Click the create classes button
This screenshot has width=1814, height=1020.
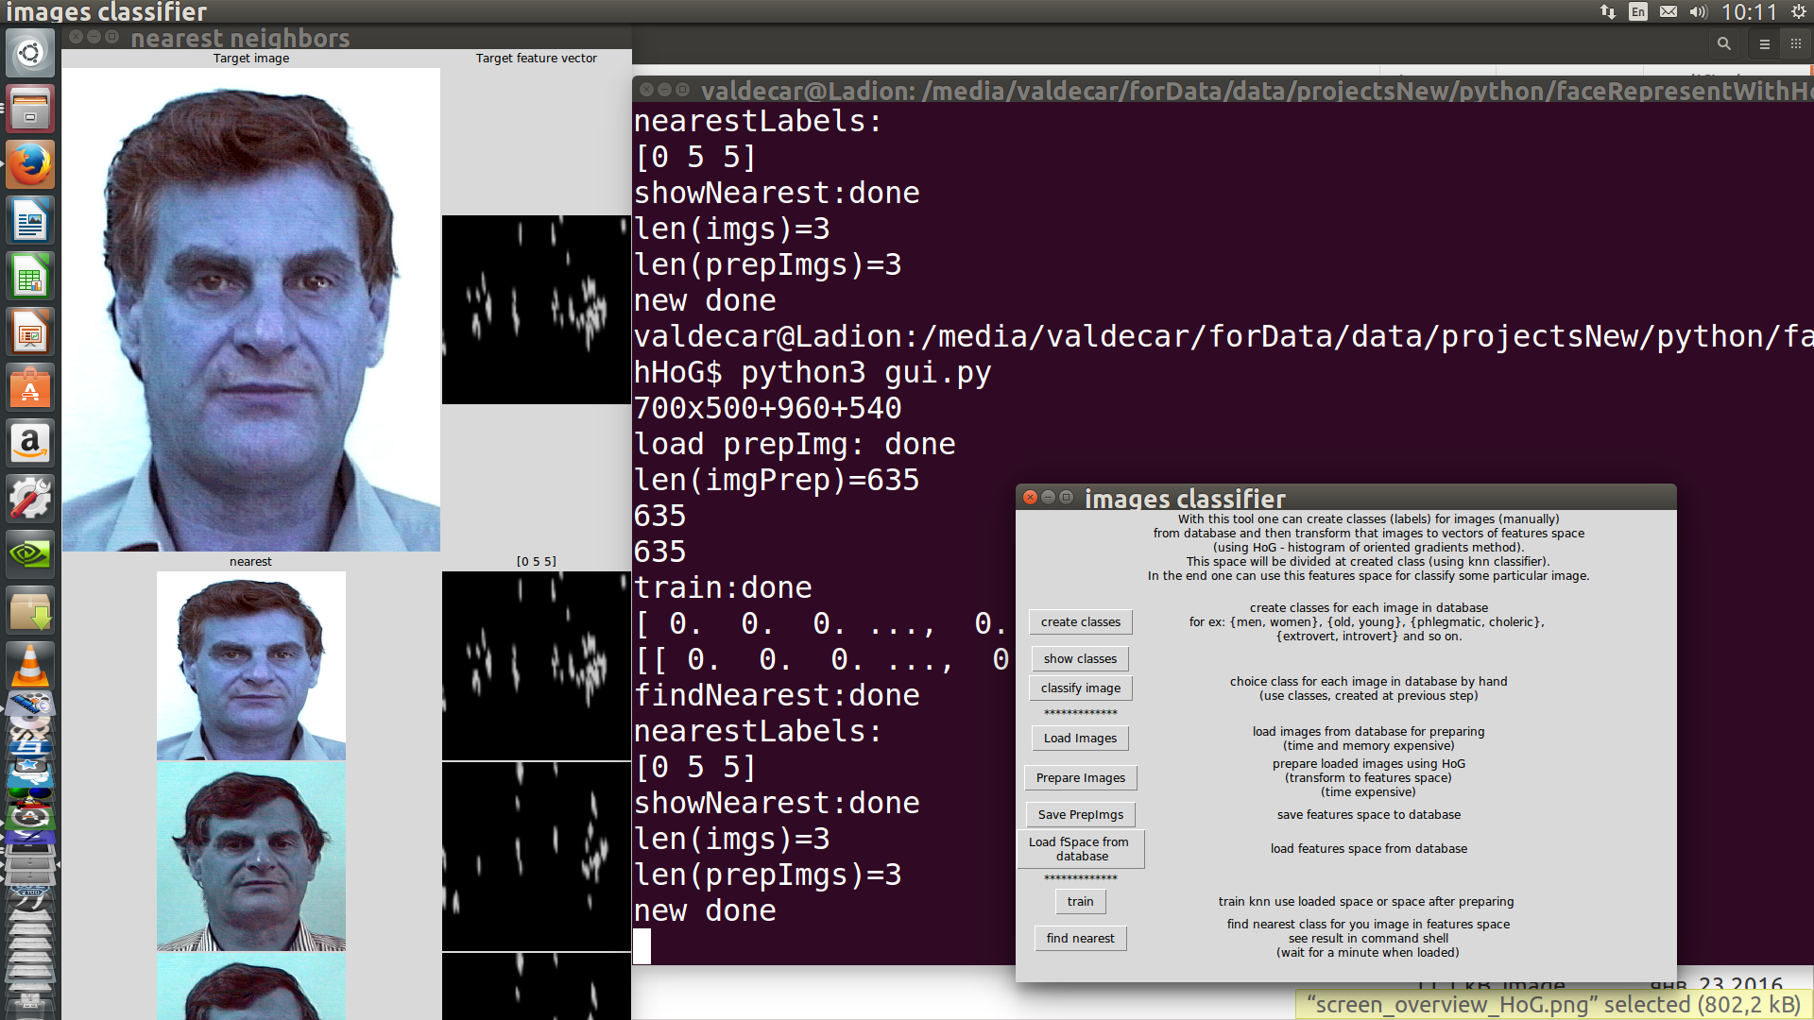(1080, 621)
